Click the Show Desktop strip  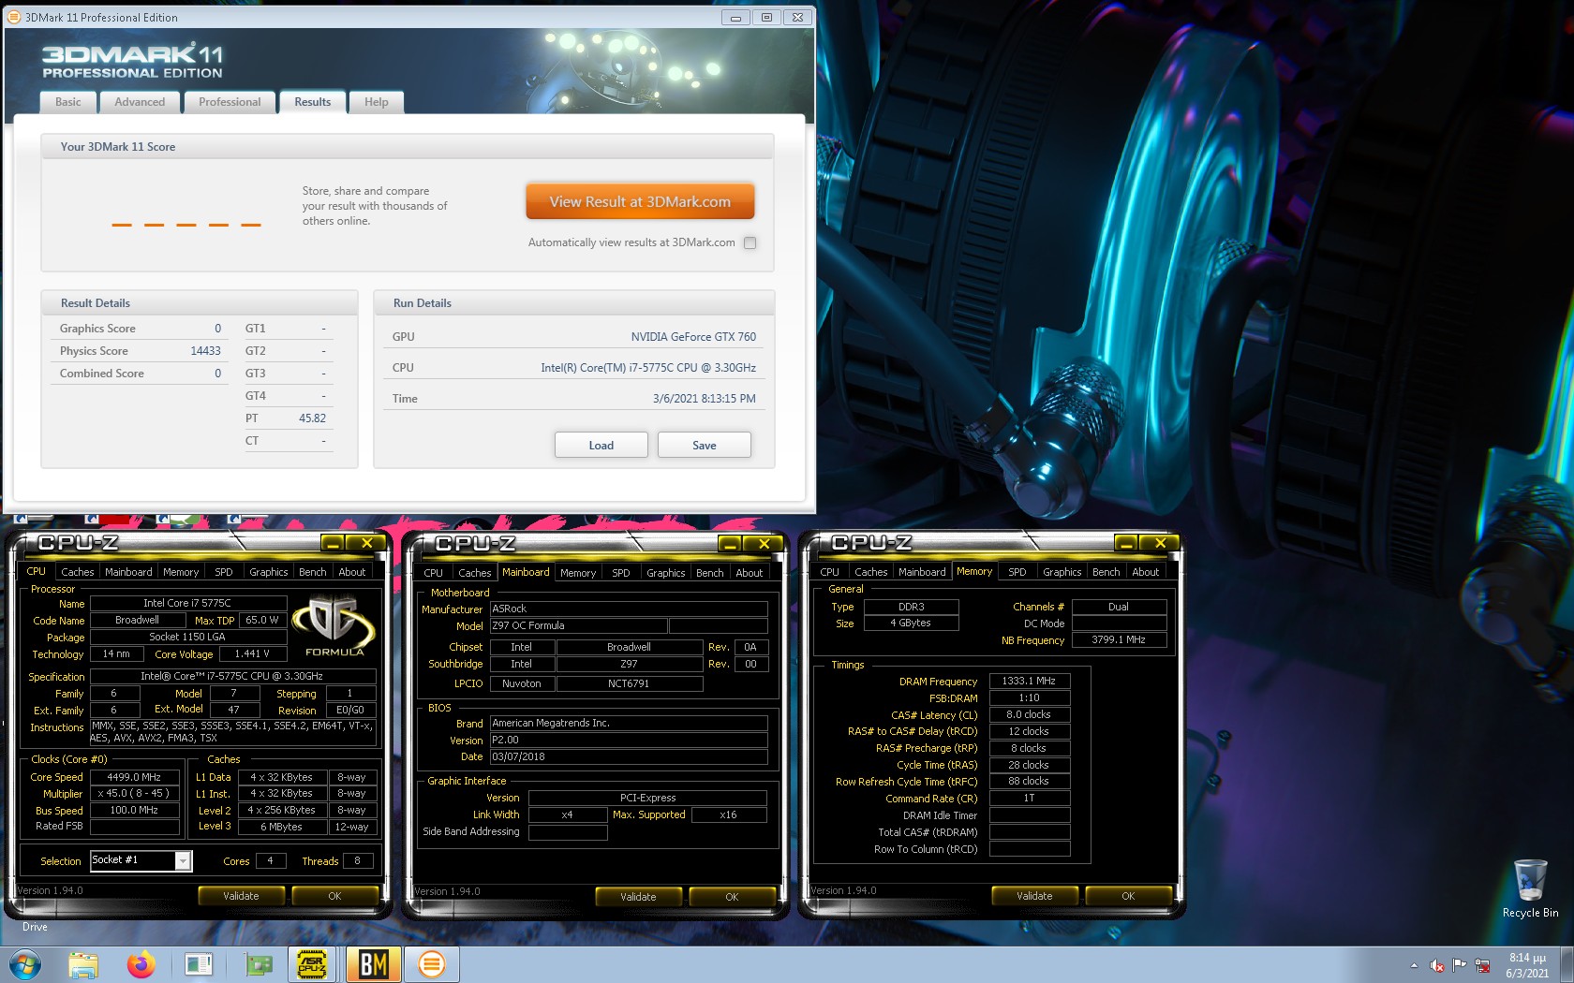pos(1567,964)
